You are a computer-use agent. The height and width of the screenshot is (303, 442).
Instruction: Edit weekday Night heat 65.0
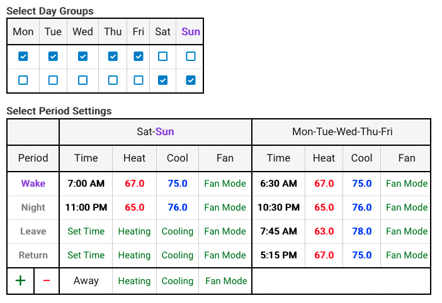324,207
